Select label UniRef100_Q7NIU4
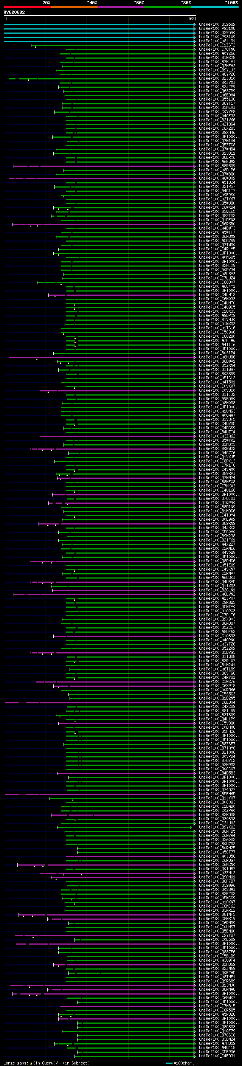Viewport: 242px width, 1066px height. (x=217, y=141)
